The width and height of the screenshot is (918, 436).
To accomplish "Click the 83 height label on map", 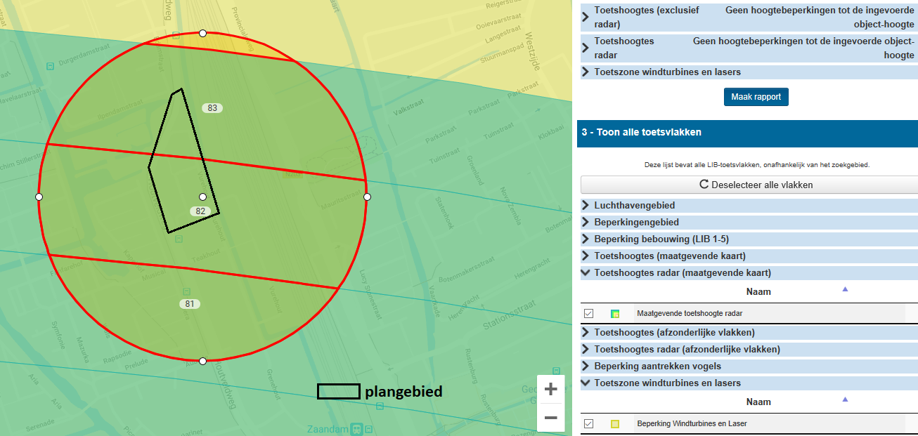I will click(212, 108).
